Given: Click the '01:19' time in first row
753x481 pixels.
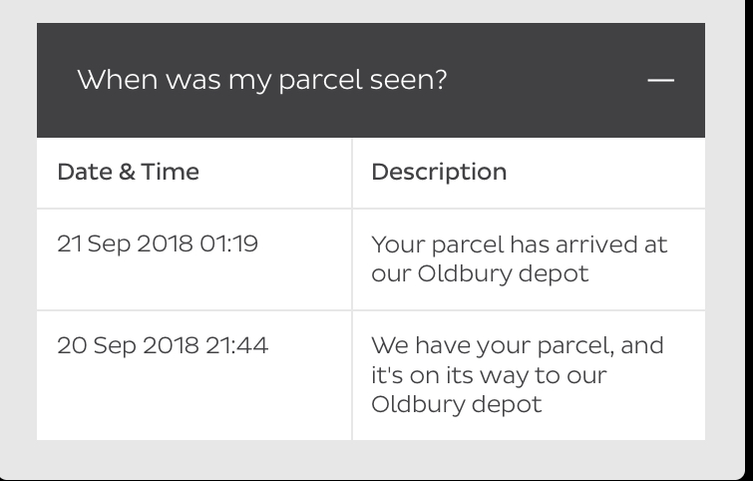Looking at the screenshot, I should point(228,244).
